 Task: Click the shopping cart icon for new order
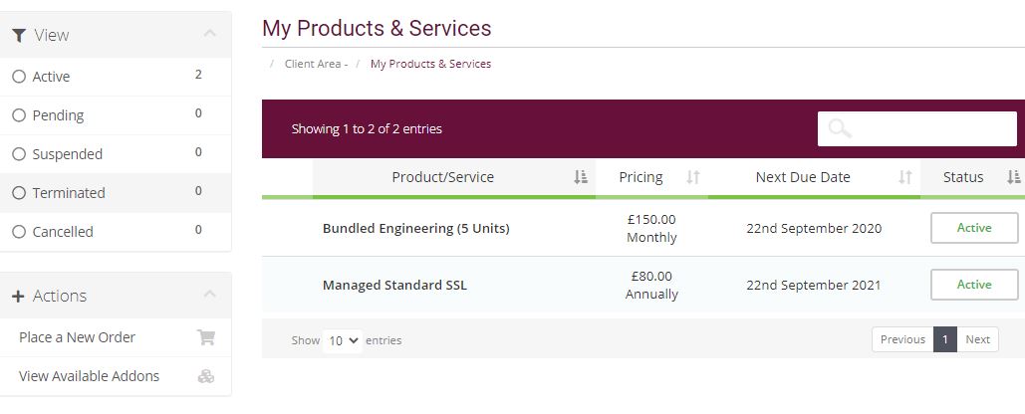[206, 337]
